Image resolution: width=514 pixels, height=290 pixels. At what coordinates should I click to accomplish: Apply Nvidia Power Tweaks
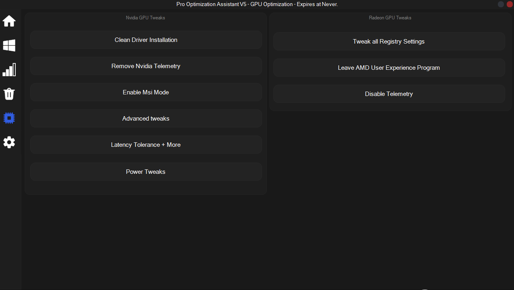pos(146,172)
